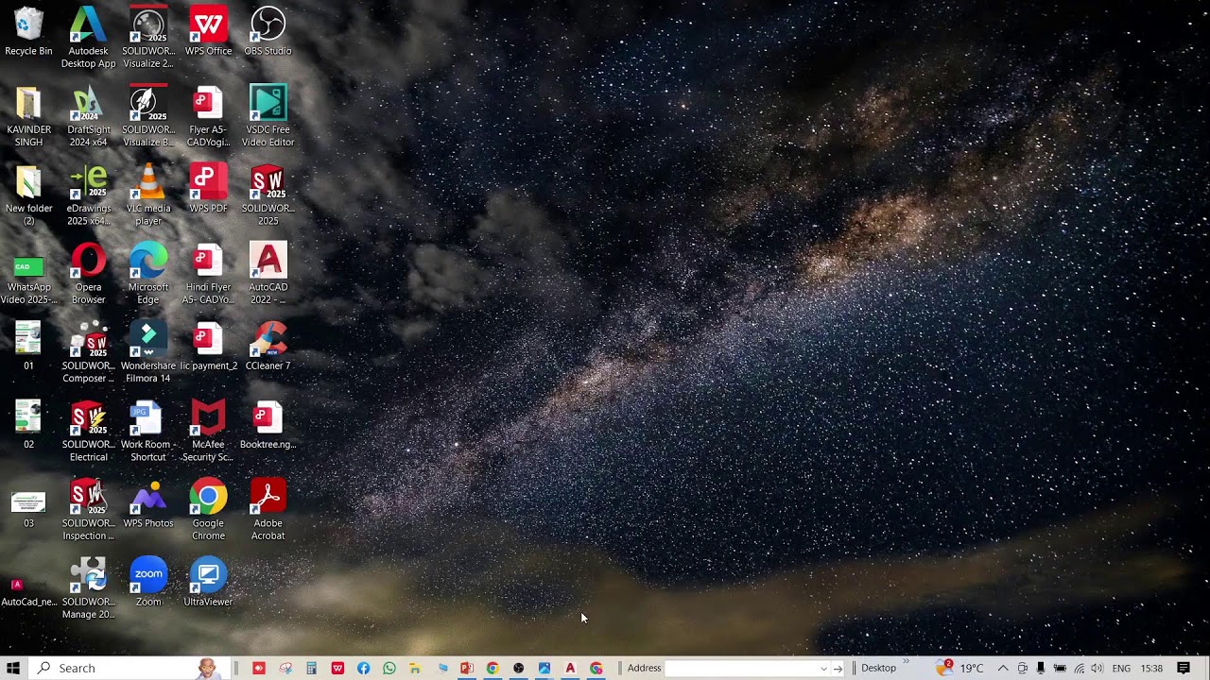Open the Wi-Fi network flyout
Image resolution: width=1210 pixels, height=680 pixels.
(1079, 668)
